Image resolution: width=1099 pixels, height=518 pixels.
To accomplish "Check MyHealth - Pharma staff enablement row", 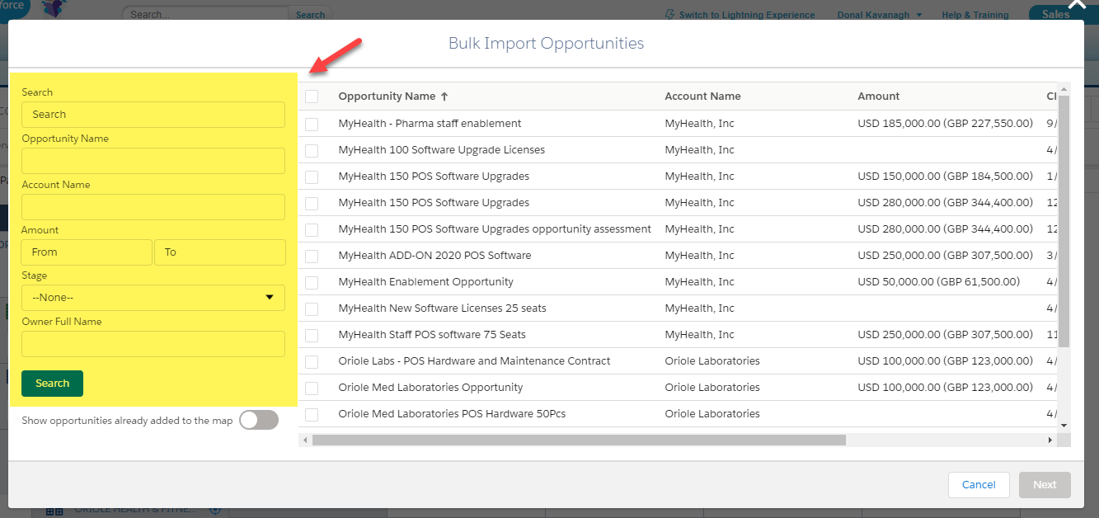I will tap(312, 124).
